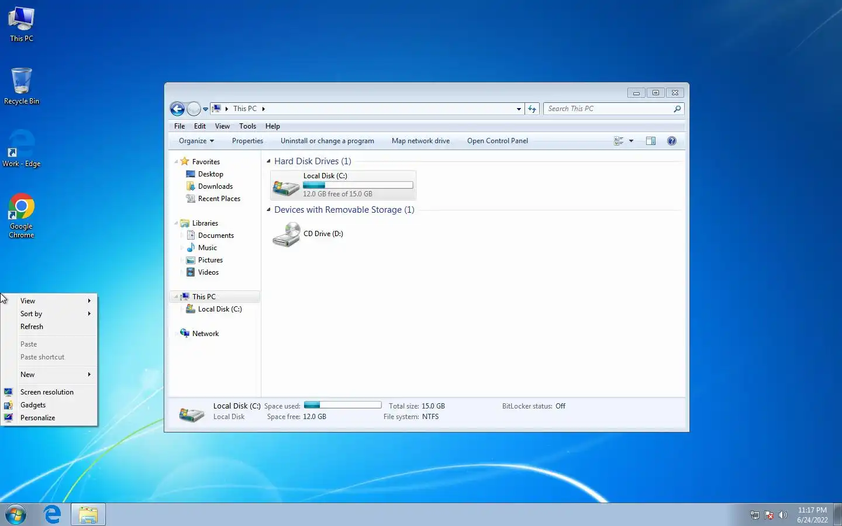The image size is (842, 526).
Task: Choose Gadgets in the context menu
Action: point(50,405)
